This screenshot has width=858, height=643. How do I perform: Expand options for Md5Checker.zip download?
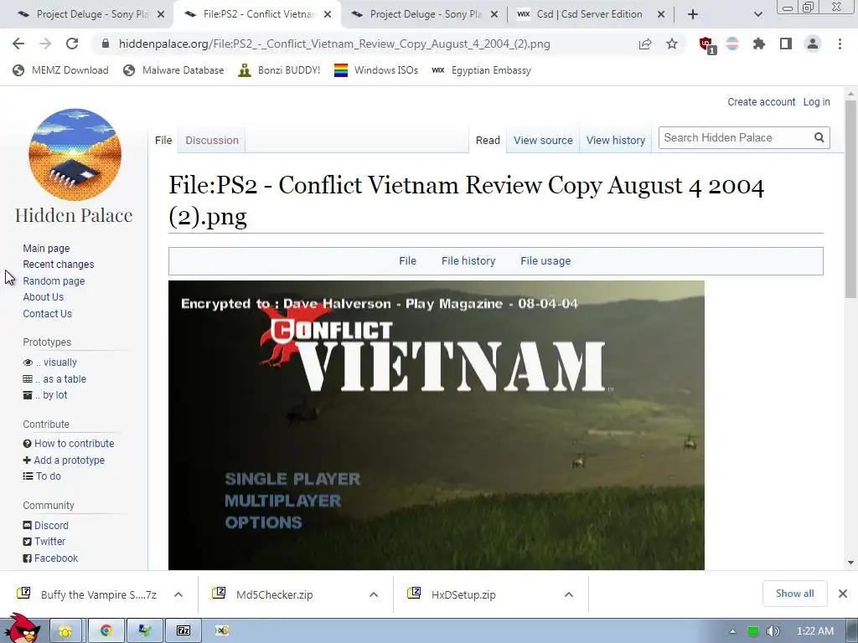pos(374,594)
